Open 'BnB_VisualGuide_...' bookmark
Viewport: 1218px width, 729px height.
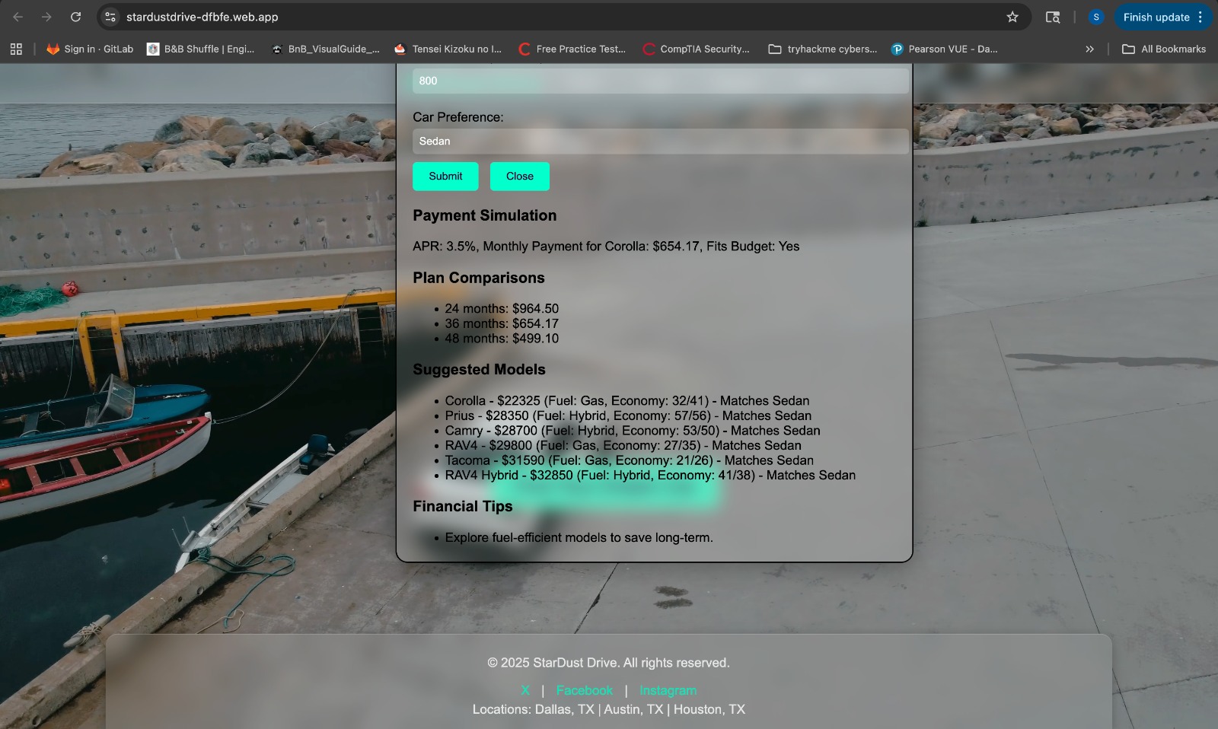(x=325, y=49)
